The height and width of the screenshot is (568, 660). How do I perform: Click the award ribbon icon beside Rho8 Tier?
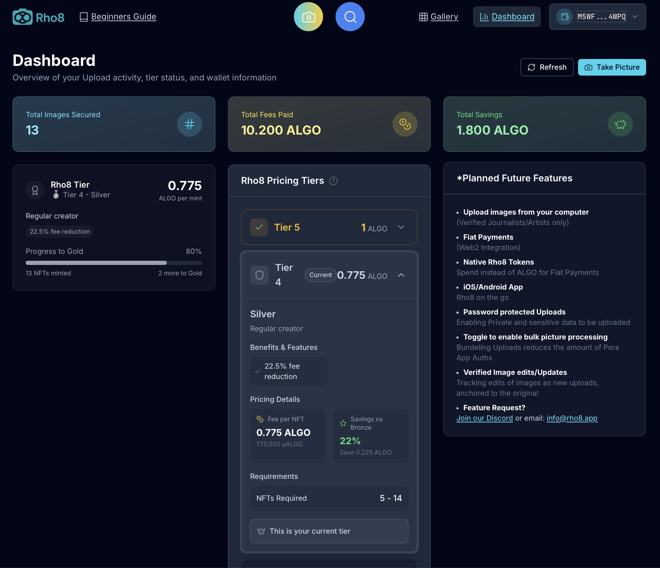pyautogui.click(x=35, y=190)
